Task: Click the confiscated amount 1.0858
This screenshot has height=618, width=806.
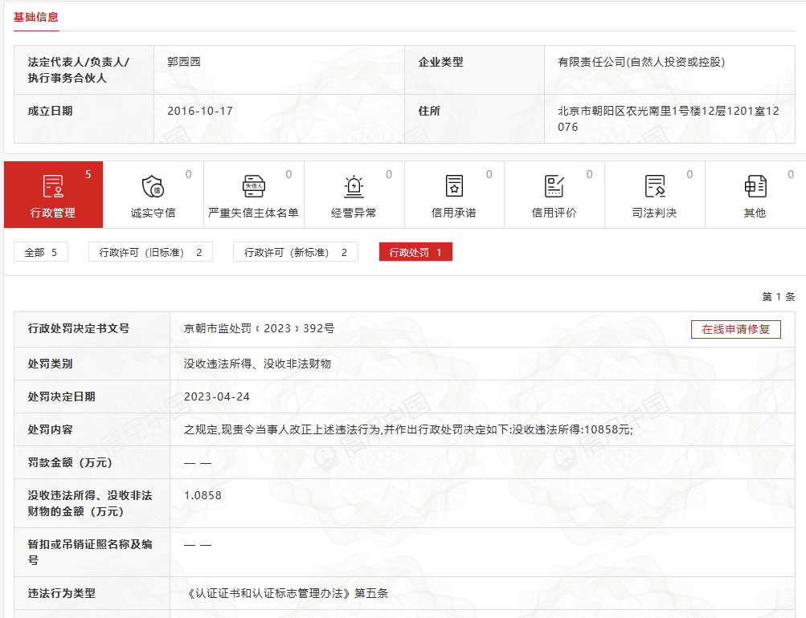Action: (203, 495)
